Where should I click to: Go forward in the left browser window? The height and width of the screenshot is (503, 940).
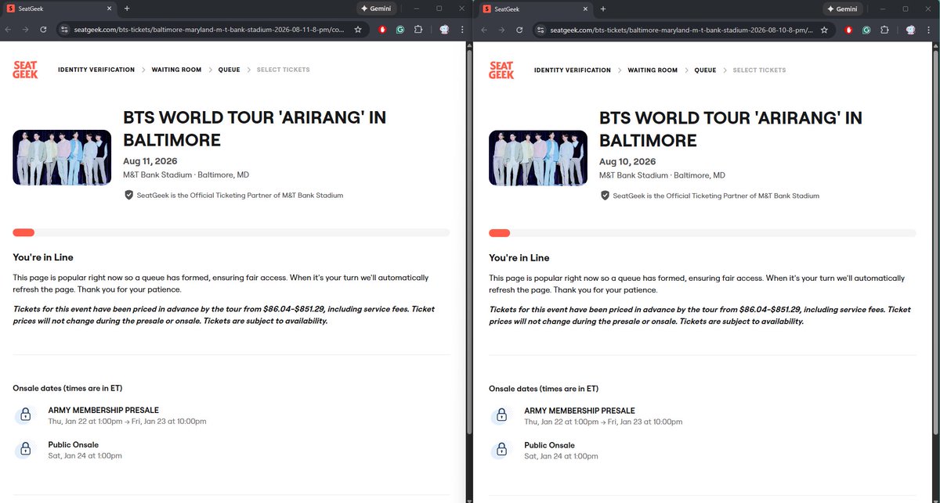tap(26, 30)
